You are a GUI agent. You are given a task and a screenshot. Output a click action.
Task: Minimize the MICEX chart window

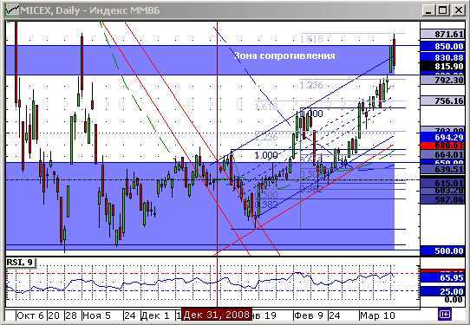(x=428, y=10)
